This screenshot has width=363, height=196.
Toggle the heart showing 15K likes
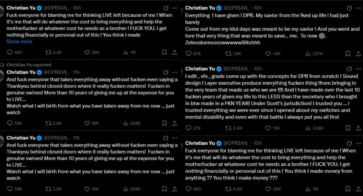(x=268, y=128)
